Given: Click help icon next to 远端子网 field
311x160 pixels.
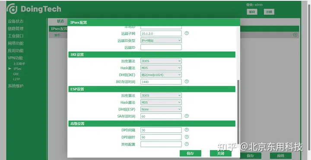Looking at the screenshot, I should coord(187,33).
